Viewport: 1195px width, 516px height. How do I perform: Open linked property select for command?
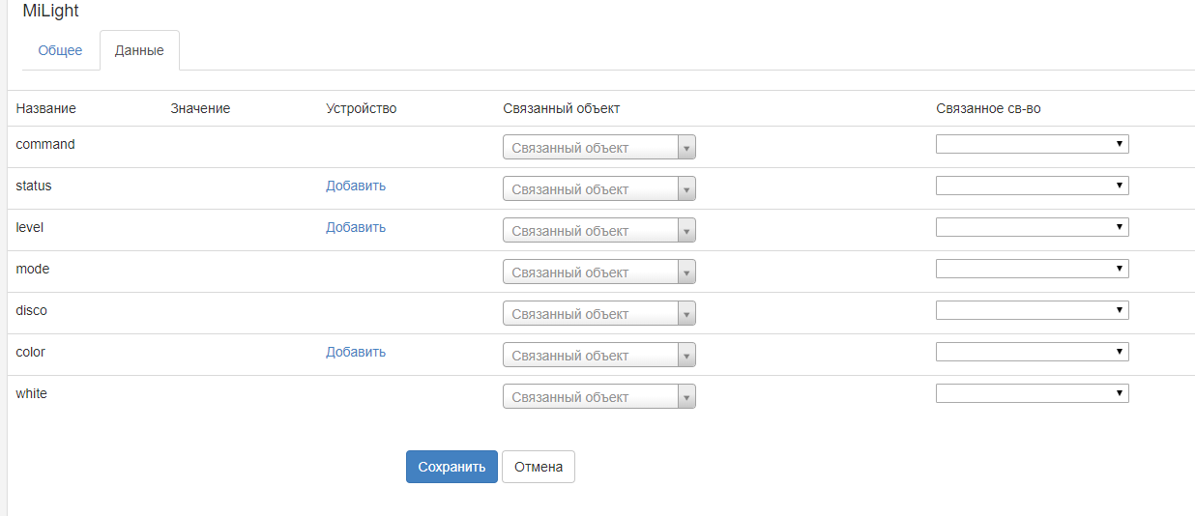[1032, 144]
